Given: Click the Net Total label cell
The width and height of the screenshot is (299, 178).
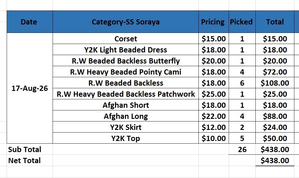Looking at the screenshot, I should coord(30,161).
